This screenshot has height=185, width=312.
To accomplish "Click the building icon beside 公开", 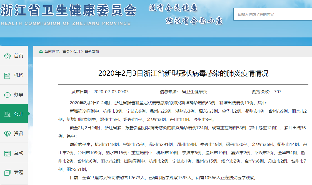I will pyautogui.click(x=8, y=114).
